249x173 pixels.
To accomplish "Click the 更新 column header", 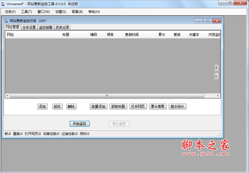I will coord(179,35).
